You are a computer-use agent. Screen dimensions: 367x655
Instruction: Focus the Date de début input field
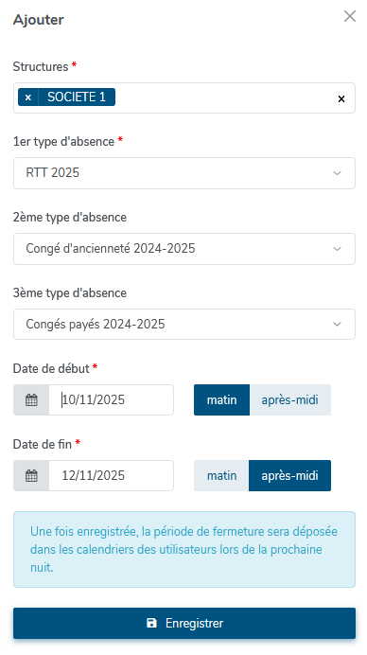(111, 399)
